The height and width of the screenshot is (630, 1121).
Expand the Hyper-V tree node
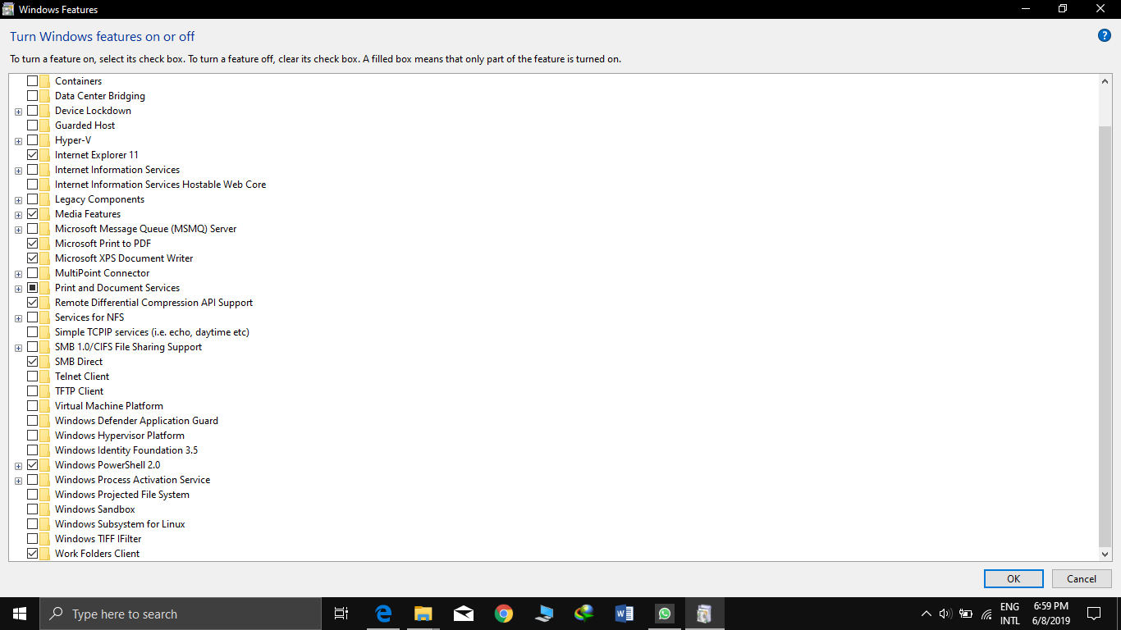pyautogui.click(x=18, y=141)
